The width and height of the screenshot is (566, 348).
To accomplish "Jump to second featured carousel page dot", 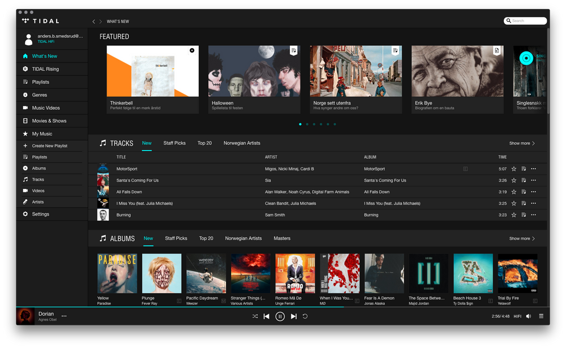I will 307,124.
